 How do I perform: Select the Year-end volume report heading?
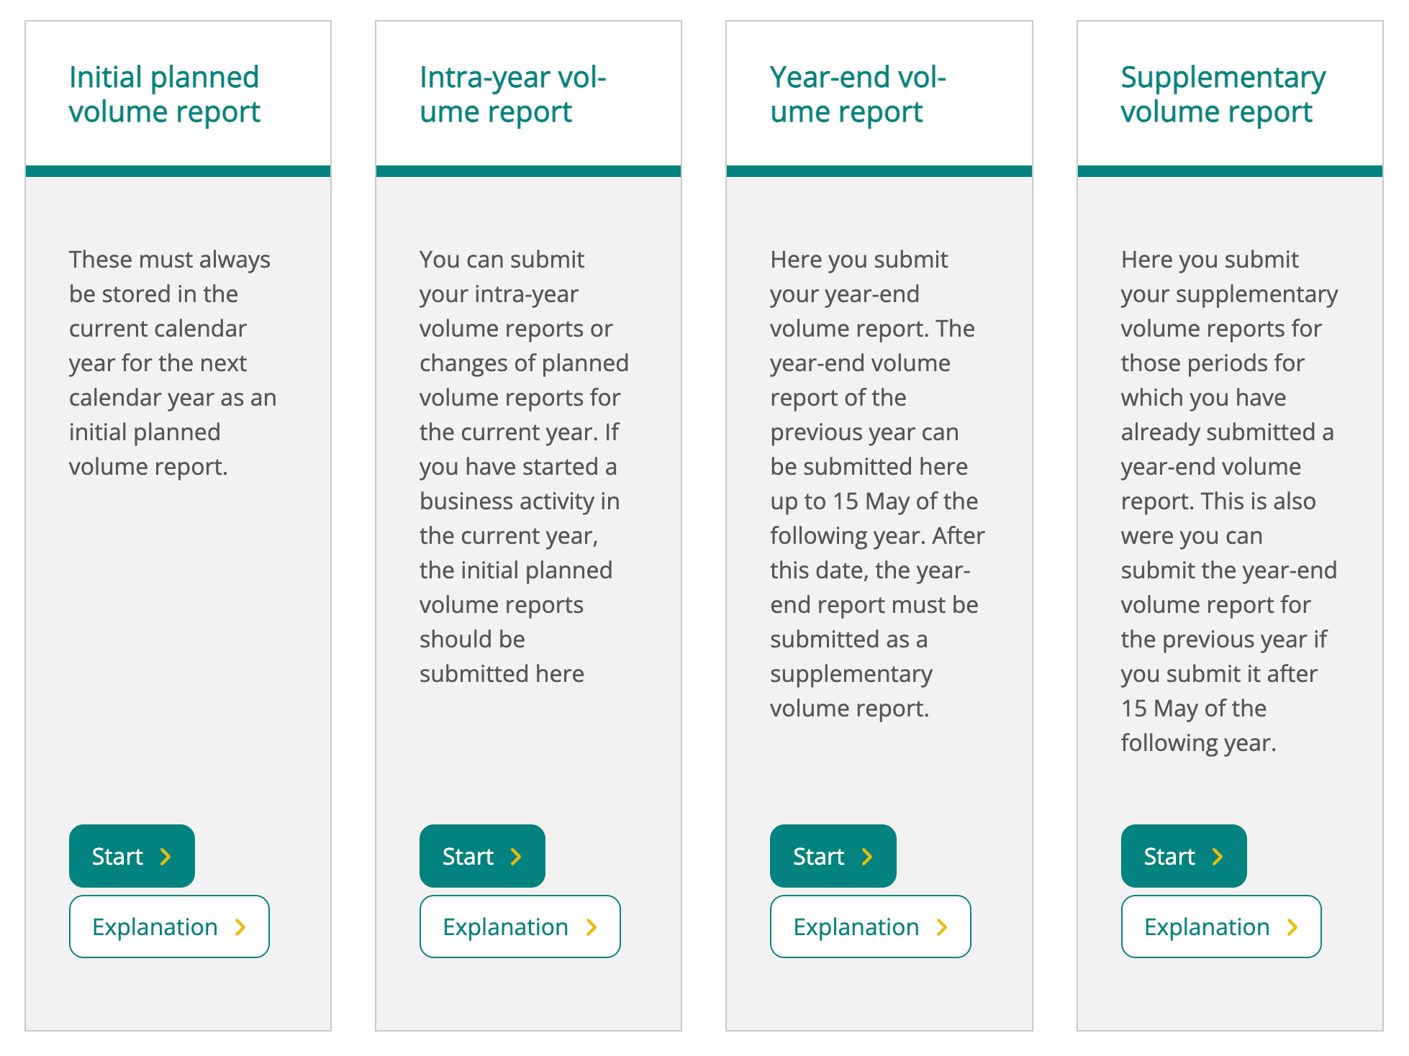pyautogui.click(x=858, y=94)
